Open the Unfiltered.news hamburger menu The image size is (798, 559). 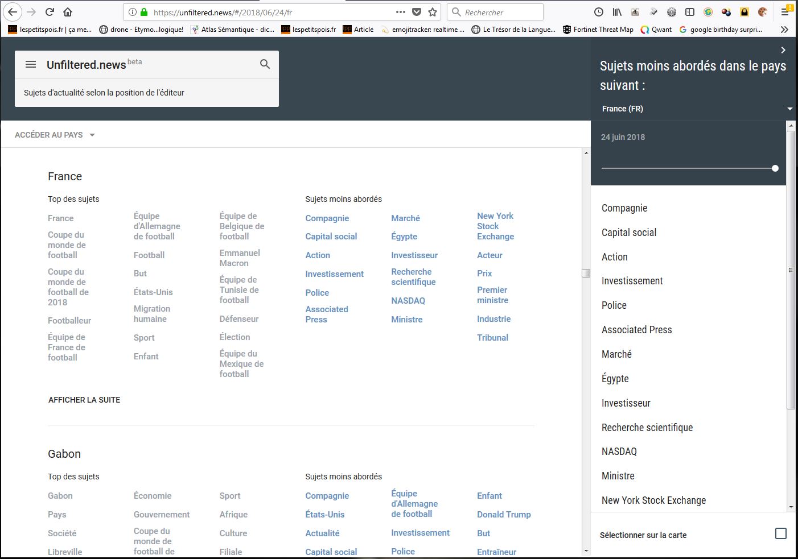click(x=31, y=65)
